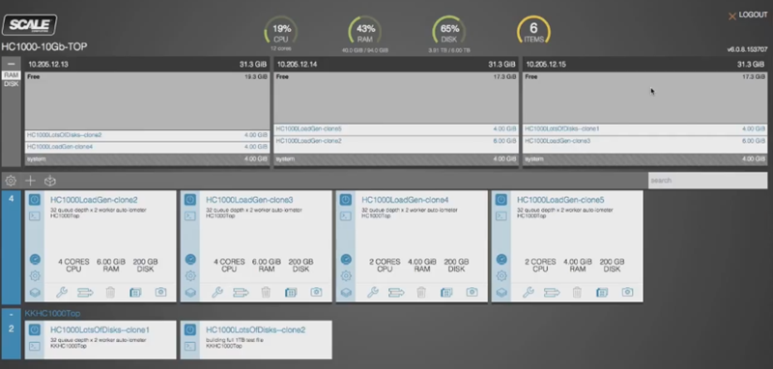Click move VM arrow icon on HC1000LoadGen-clone2

tap(85, 293)
